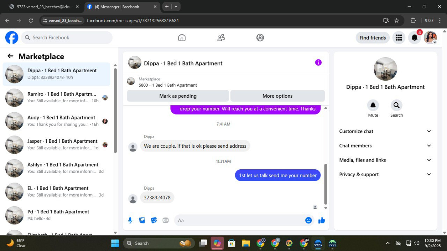Open the emoji picker icon
The height and width of the screenshot is (251, 447).
point(308,220)
